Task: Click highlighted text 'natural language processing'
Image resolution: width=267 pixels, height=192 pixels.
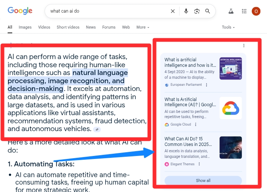Action: point(67,77)
